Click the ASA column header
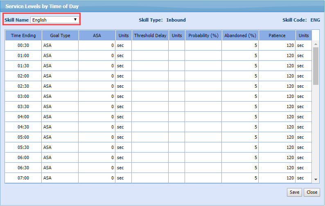Image resolution: width=325 pixels, height=206 pixels. (x=97, y=35)
